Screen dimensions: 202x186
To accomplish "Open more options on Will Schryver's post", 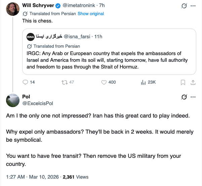I will coord(193,6).
